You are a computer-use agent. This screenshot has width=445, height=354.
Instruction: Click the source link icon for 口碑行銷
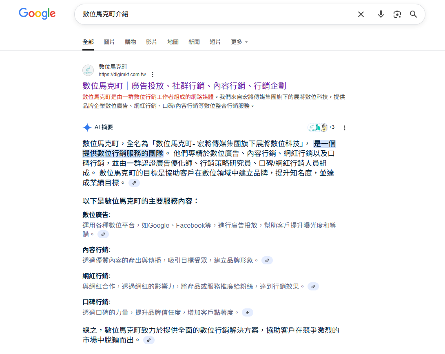[248, 312]
